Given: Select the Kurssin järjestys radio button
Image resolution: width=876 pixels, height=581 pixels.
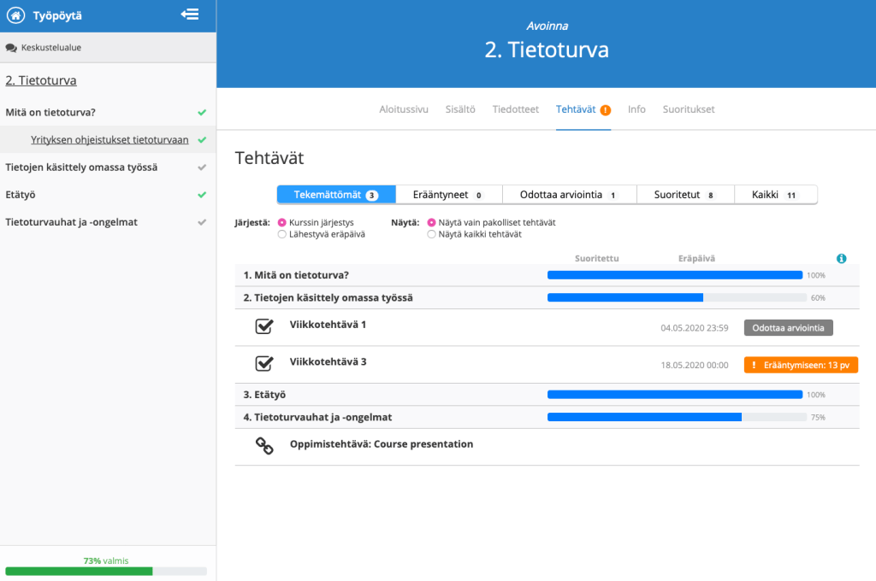Looking at the screenshot, I should click(282, 220).
